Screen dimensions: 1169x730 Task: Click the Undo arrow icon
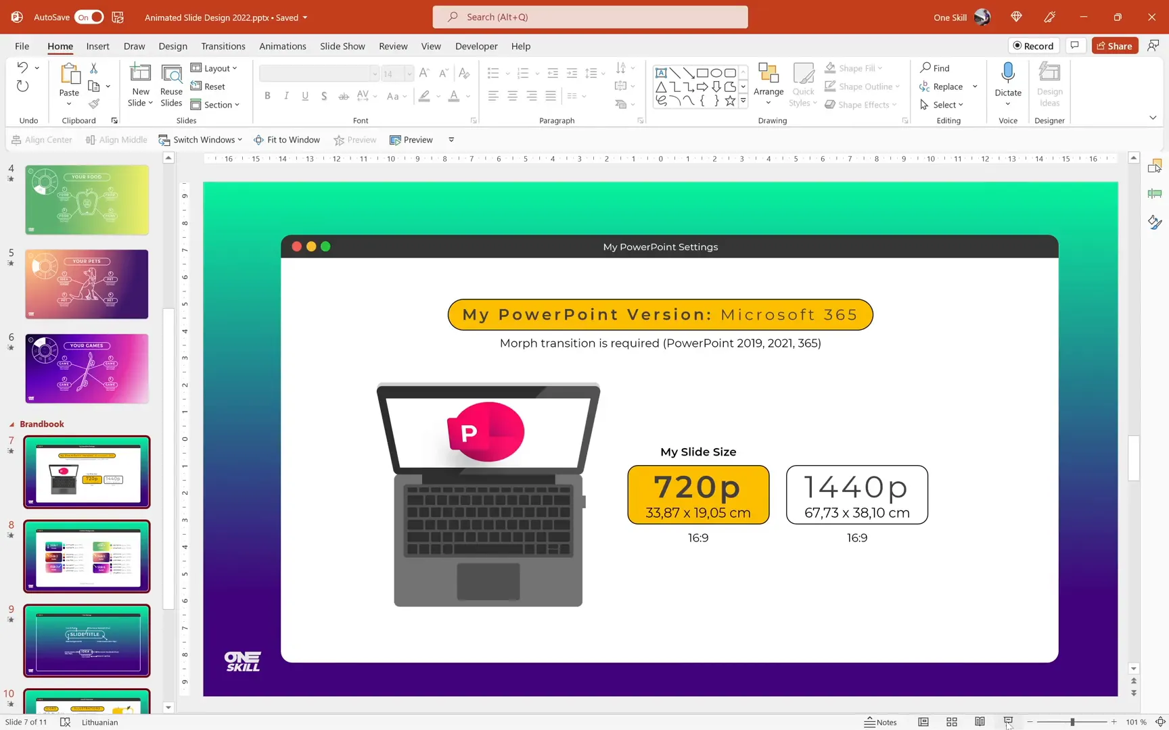coord(22,68)
